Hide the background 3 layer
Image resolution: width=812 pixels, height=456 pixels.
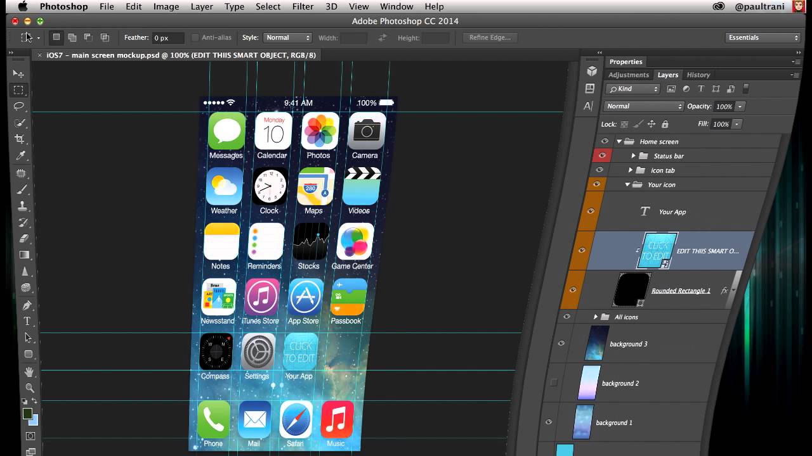click(561, 344)
